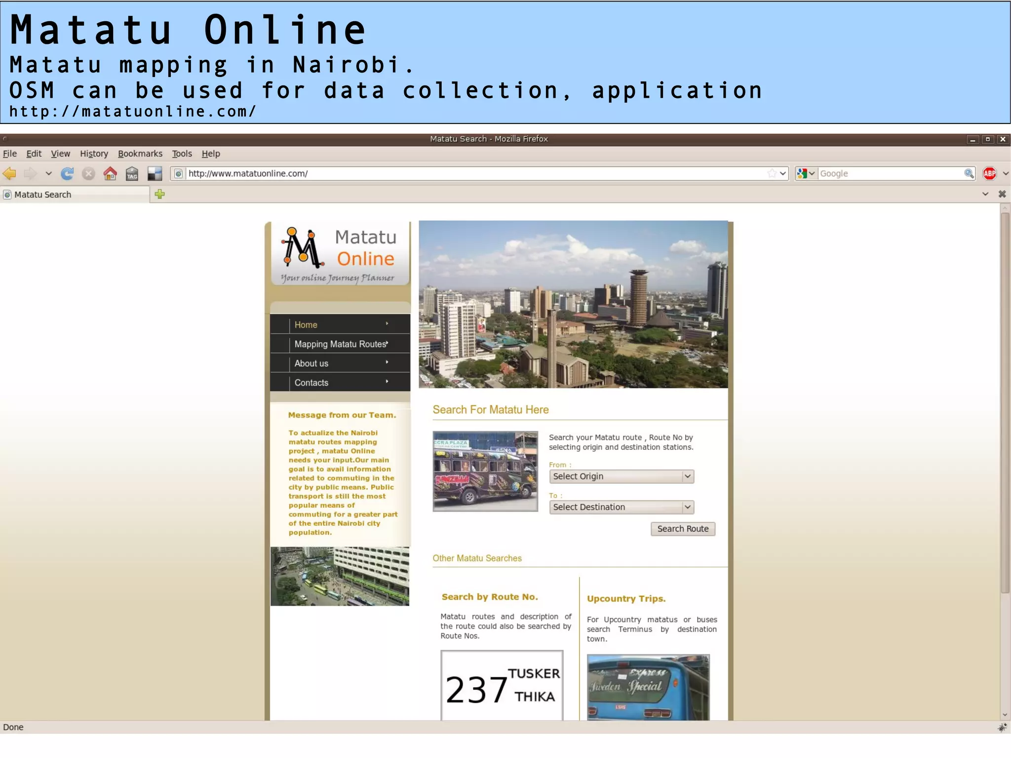Image resolution: width=1011 pixels, height=758 pixels.
Task: Open the Tools menu
Action: 182,154
